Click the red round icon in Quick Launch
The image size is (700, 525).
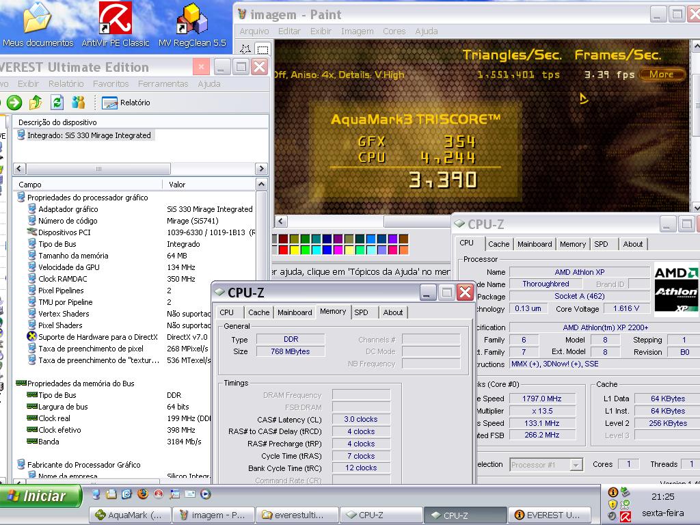tap(159, 494)
